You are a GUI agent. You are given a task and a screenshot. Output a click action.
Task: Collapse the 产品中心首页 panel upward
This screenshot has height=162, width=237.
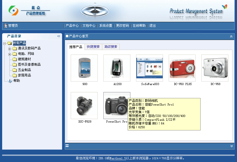231,36
